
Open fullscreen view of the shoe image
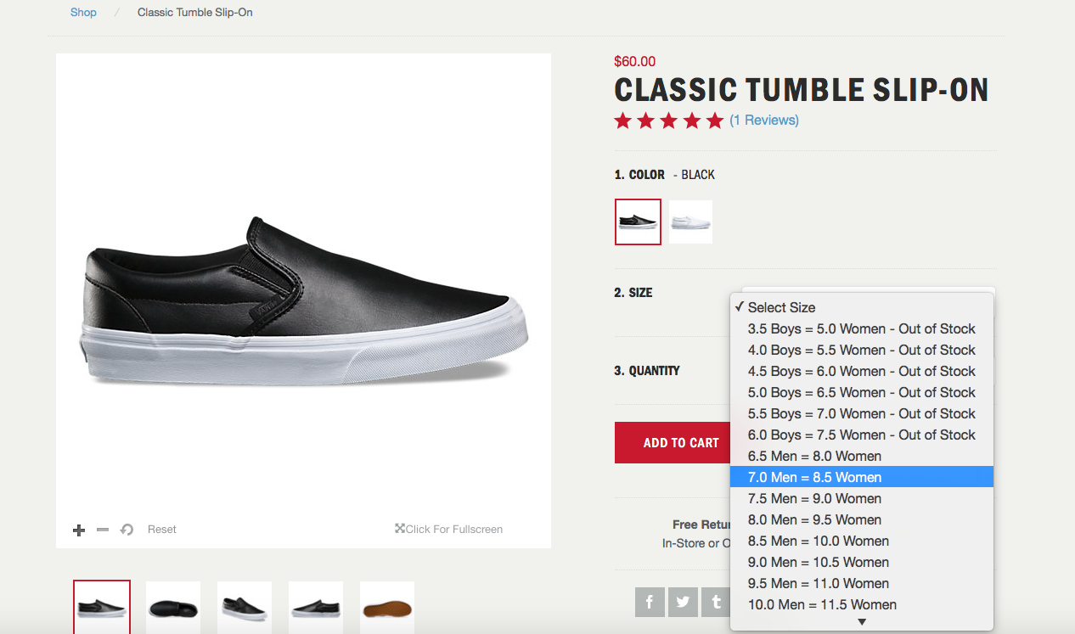tap(448, 529)
